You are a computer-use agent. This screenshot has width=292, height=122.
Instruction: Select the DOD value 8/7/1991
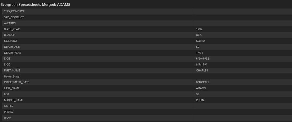(x=202, y=64)
